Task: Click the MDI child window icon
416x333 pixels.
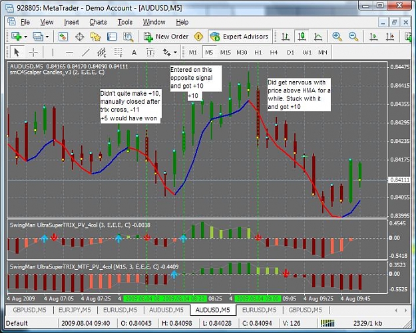Action: pyautogui.click(x=11, y=22)
